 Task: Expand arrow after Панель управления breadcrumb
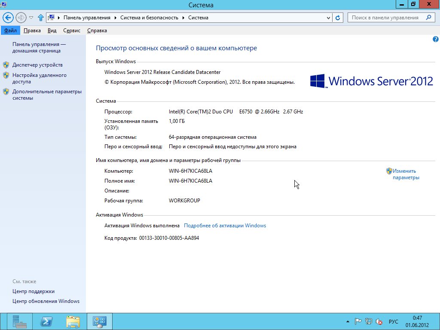tap(115, 18)
